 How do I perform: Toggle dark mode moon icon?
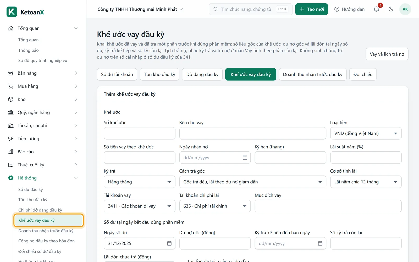pyautogui.click(x=391, y=9)
